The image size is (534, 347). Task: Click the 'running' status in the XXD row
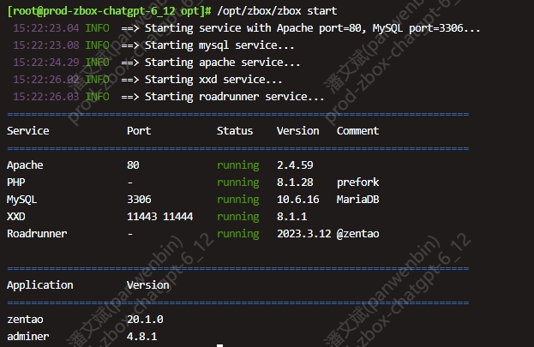coord(238,217)
